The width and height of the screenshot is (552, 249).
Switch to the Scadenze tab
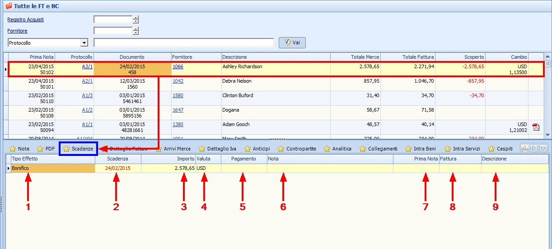coord(78,149)
